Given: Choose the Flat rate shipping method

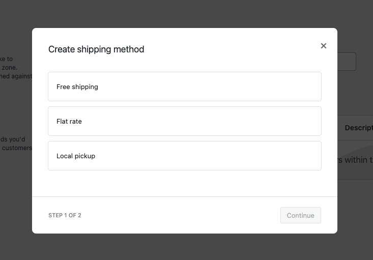Looking at the screenshot, I should click(x=185, y=121).
